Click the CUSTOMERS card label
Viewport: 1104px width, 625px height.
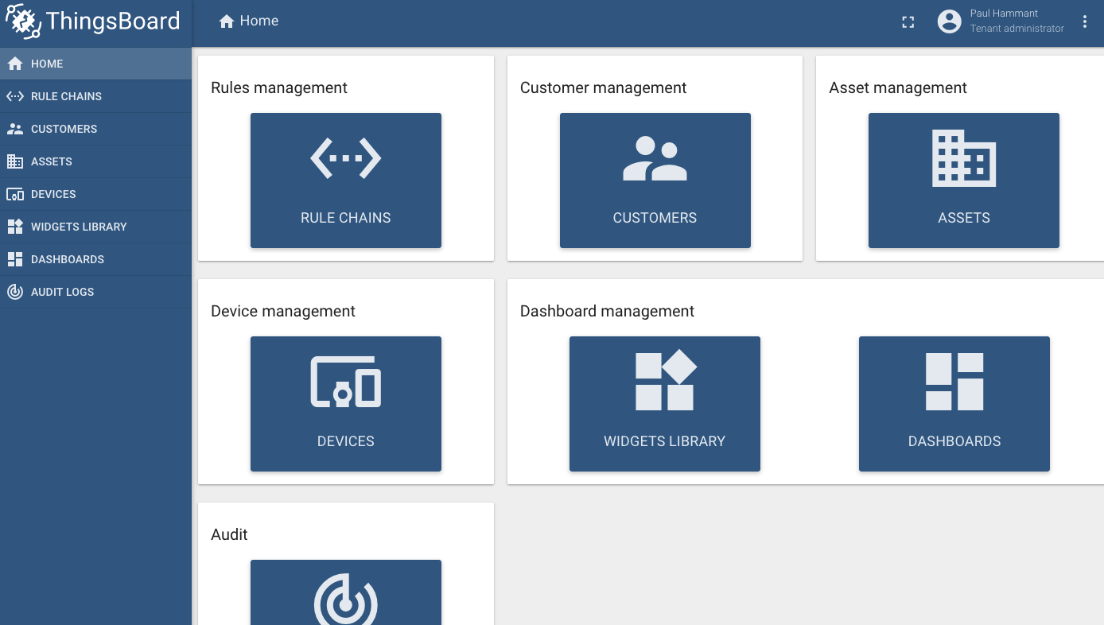click(x=655, y=218)
